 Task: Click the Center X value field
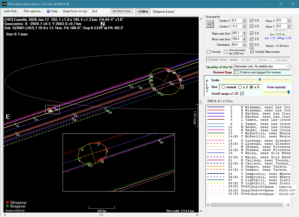coord(237,21)
